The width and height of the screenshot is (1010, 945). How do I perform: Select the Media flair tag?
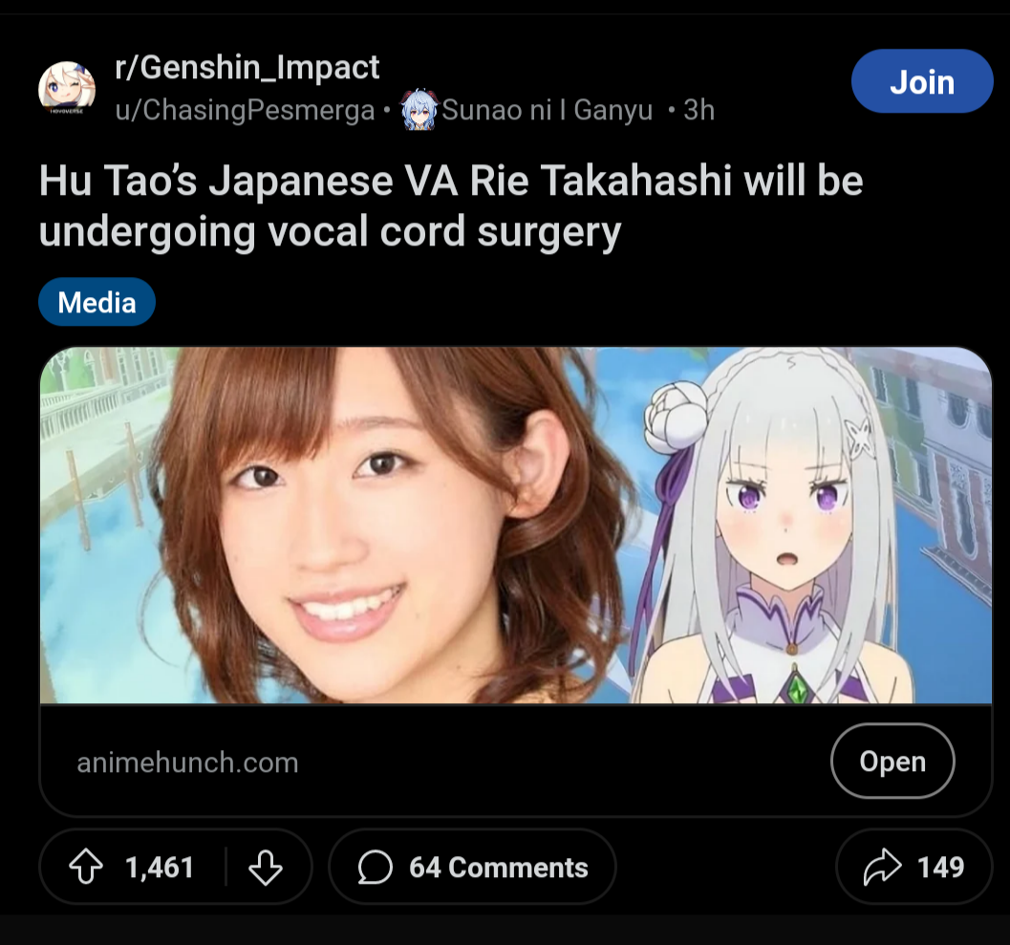(x=97, y=302)
